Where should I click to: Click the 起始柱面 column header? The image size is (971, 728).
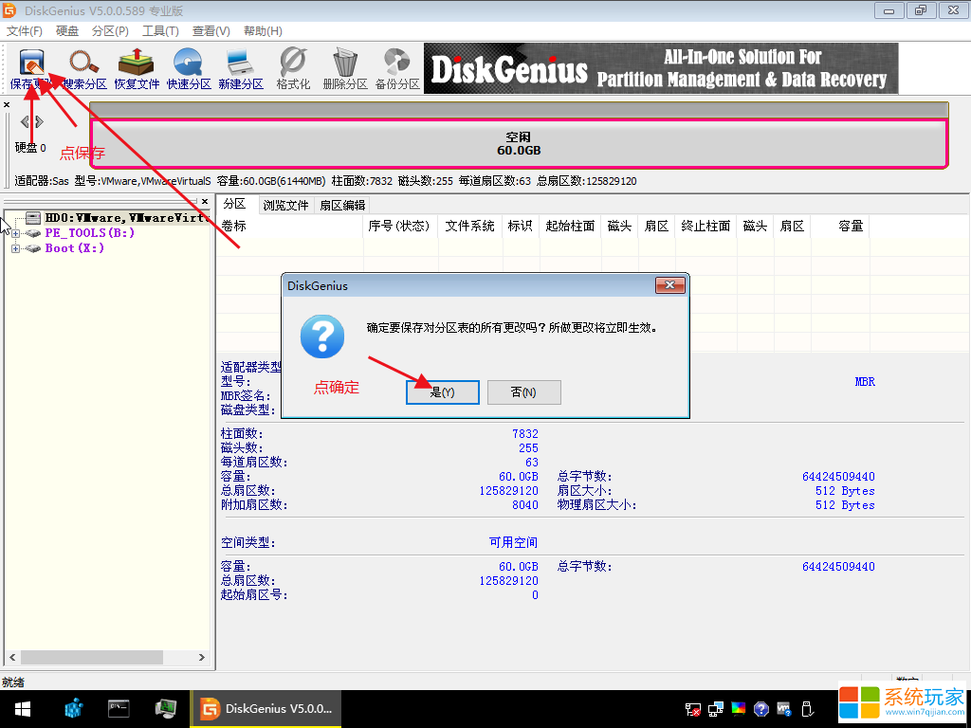point(570,226)
